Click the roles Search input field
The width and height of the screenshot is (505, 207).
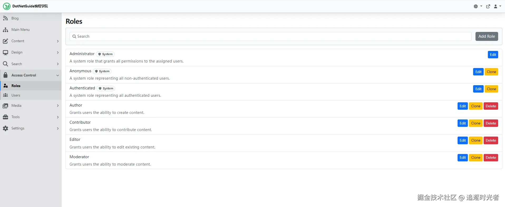(270, 36)
